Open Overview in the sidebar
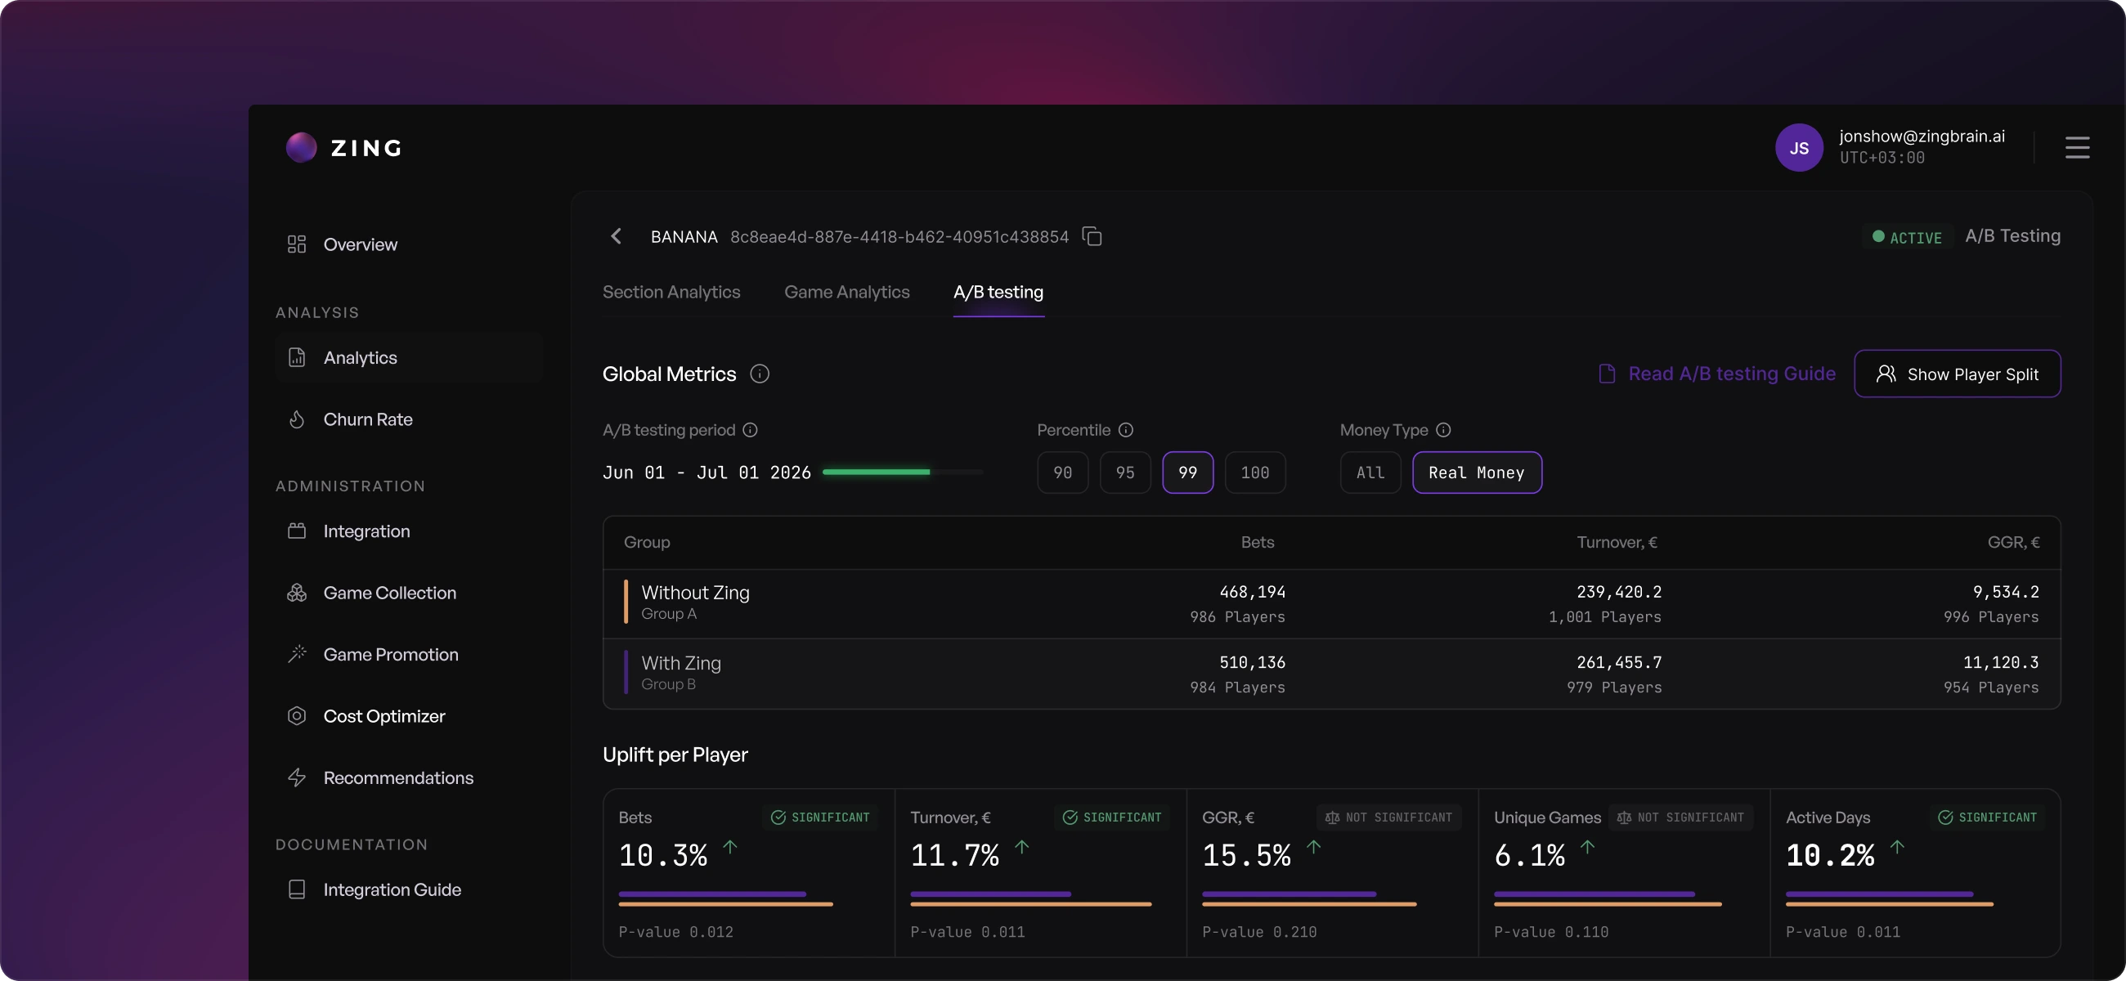This screenshot has height=981, width=2126. pos(409,244)
